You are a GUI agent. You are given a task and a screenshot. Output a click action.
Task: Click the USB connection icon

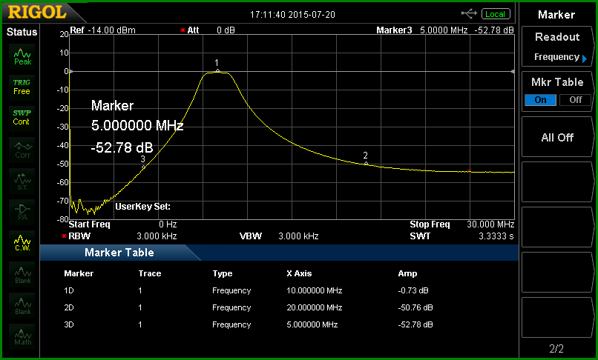pyautogui.click(x=469, y=14)
